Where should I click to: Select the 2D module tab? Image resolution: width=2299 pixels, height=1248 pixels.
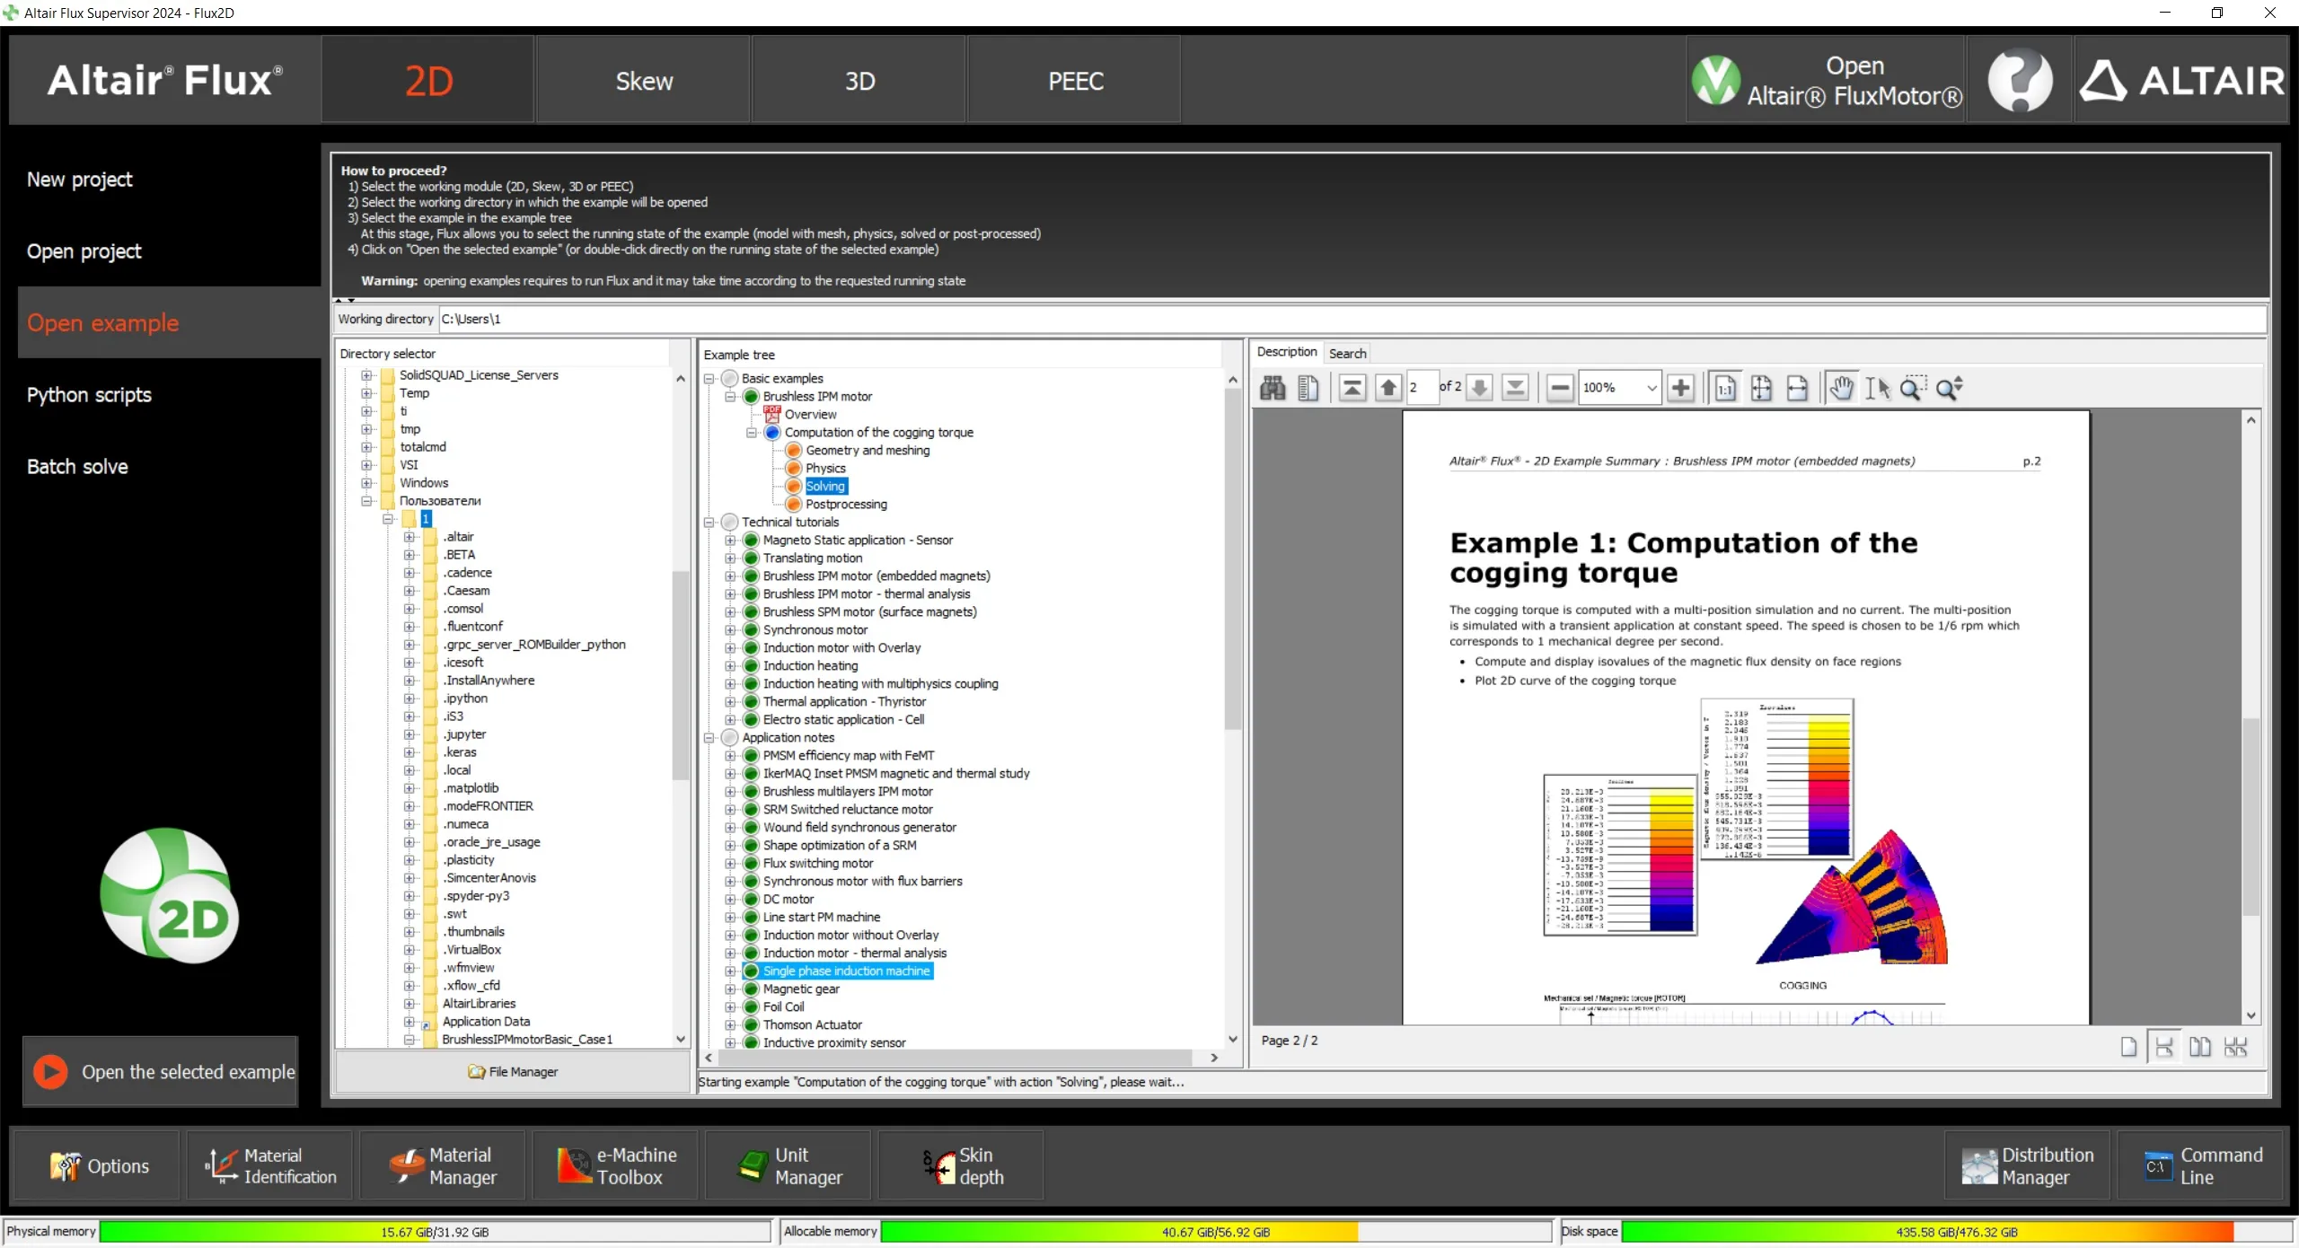click(428, 81)
